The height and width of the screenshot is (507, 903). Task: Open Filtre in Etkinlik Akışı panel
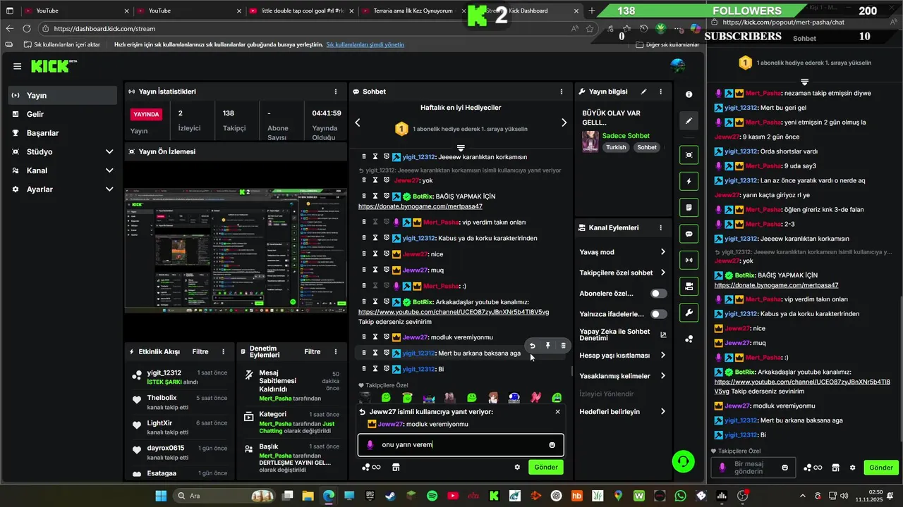coord(200,351)
